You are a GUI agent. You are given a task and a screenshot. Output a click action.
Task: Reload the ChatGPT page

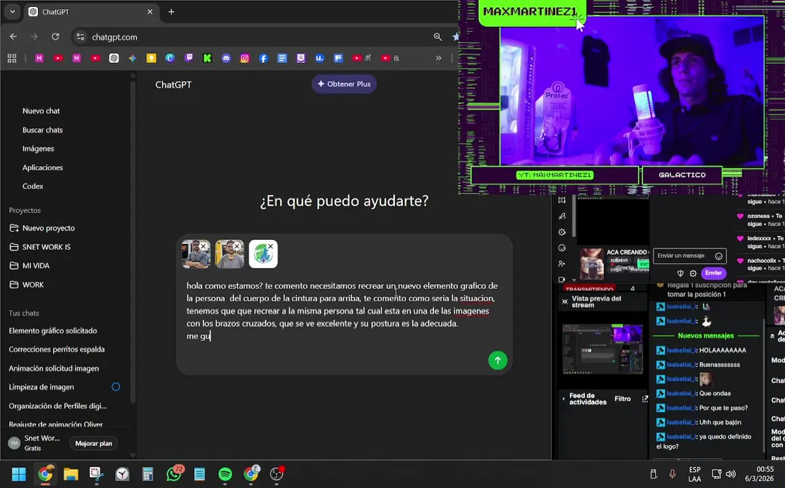56,37
